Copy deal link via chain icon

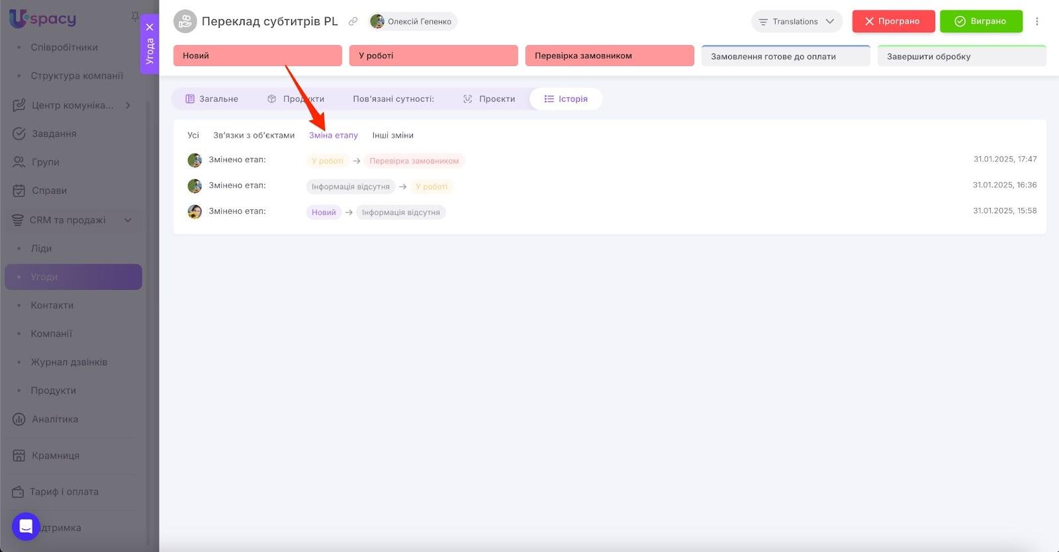pos(353,21)
